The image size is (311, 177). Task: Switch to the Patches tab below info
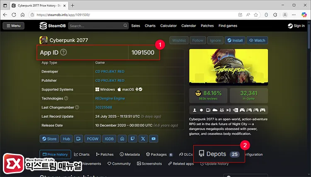tap(104, 154)
